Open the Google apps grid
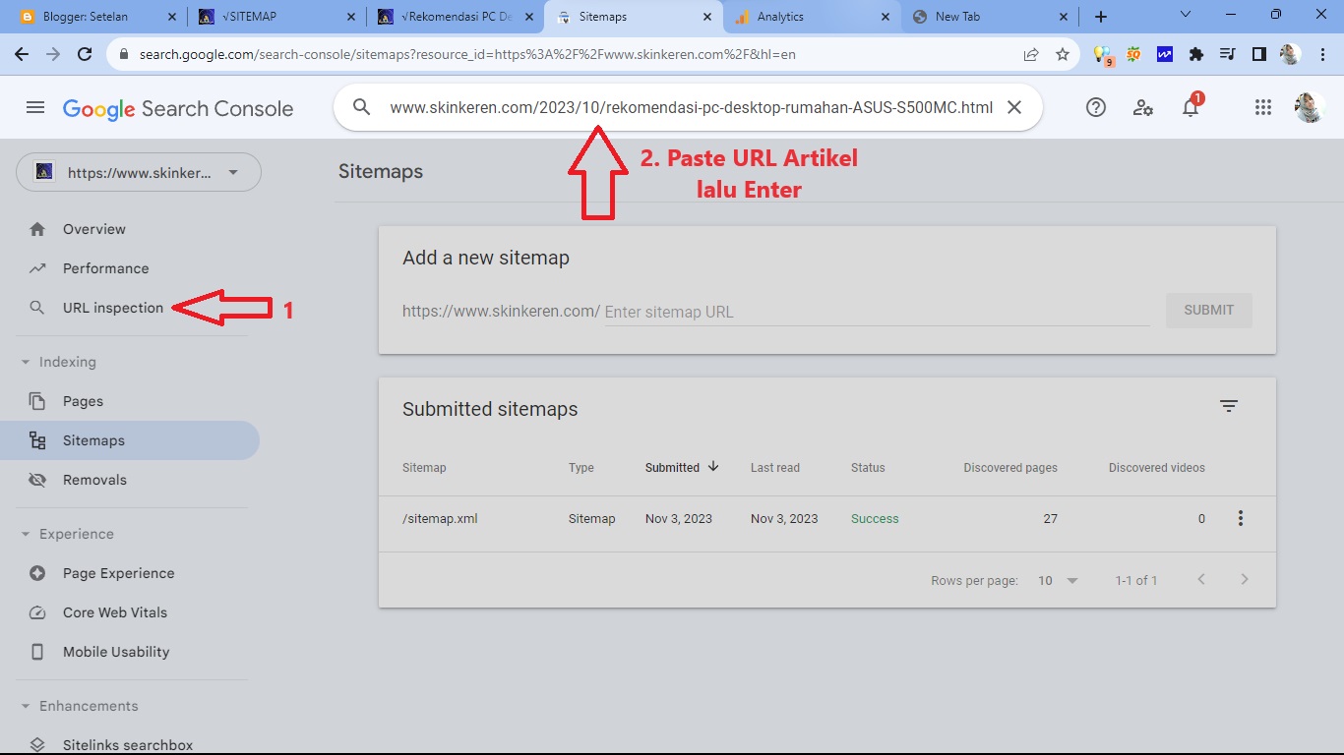Viewport: 1344px width, 755px height. 1263,108
